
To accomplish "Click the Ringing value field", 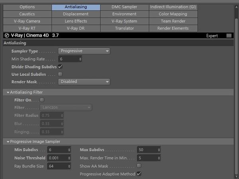I will tap(52, 132).
